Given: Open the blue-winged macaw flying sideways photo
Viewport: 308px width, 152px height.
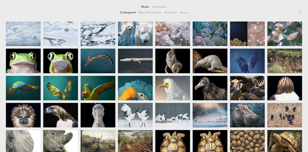Looking at the screenshot, I should point(23,88).
